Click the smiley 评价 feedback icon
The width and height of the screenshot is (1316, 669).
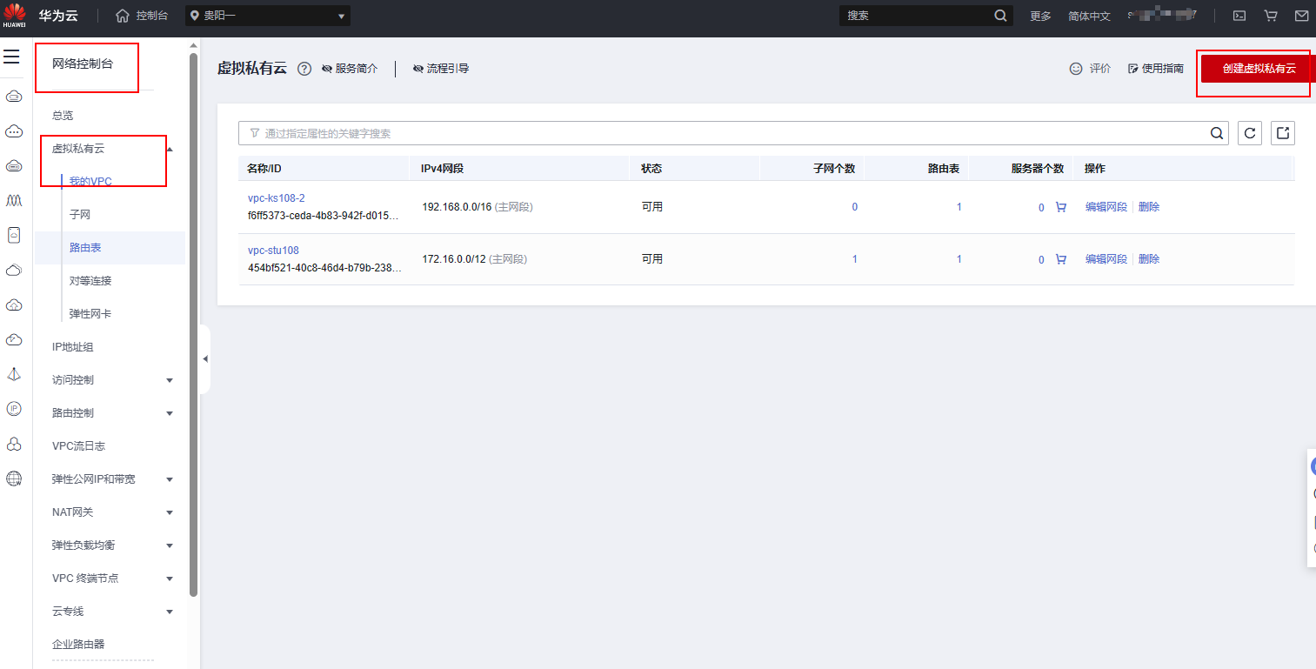(x=1076, y=69)
